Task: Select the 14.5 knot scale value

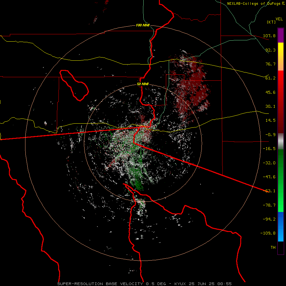Action: click(270, 120)
